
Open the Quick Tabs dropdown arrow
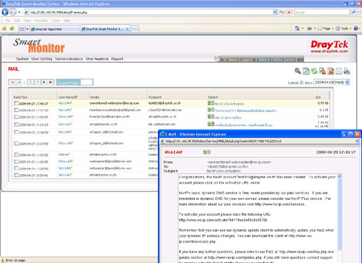27,29
